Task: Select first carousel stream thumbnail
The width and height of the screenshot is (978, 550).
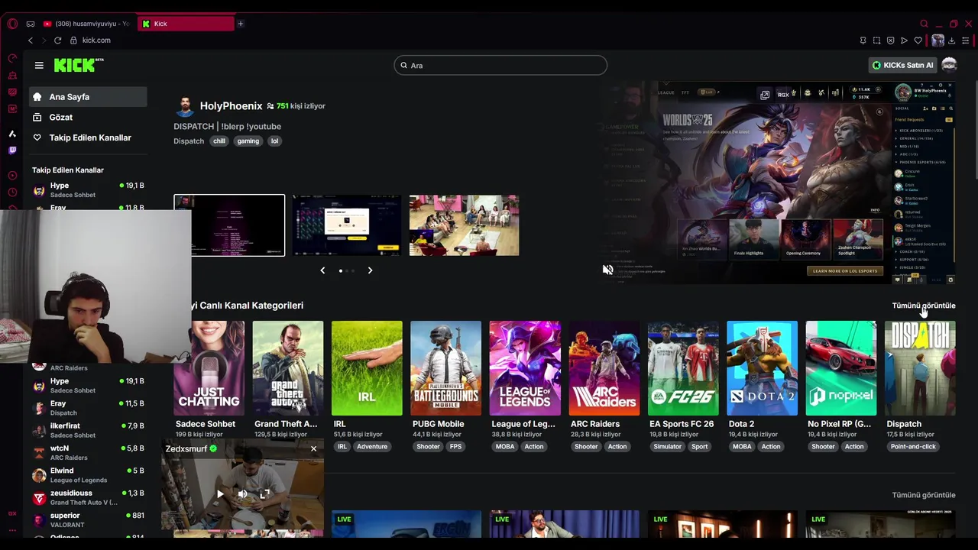Action: tap(229, 225)
